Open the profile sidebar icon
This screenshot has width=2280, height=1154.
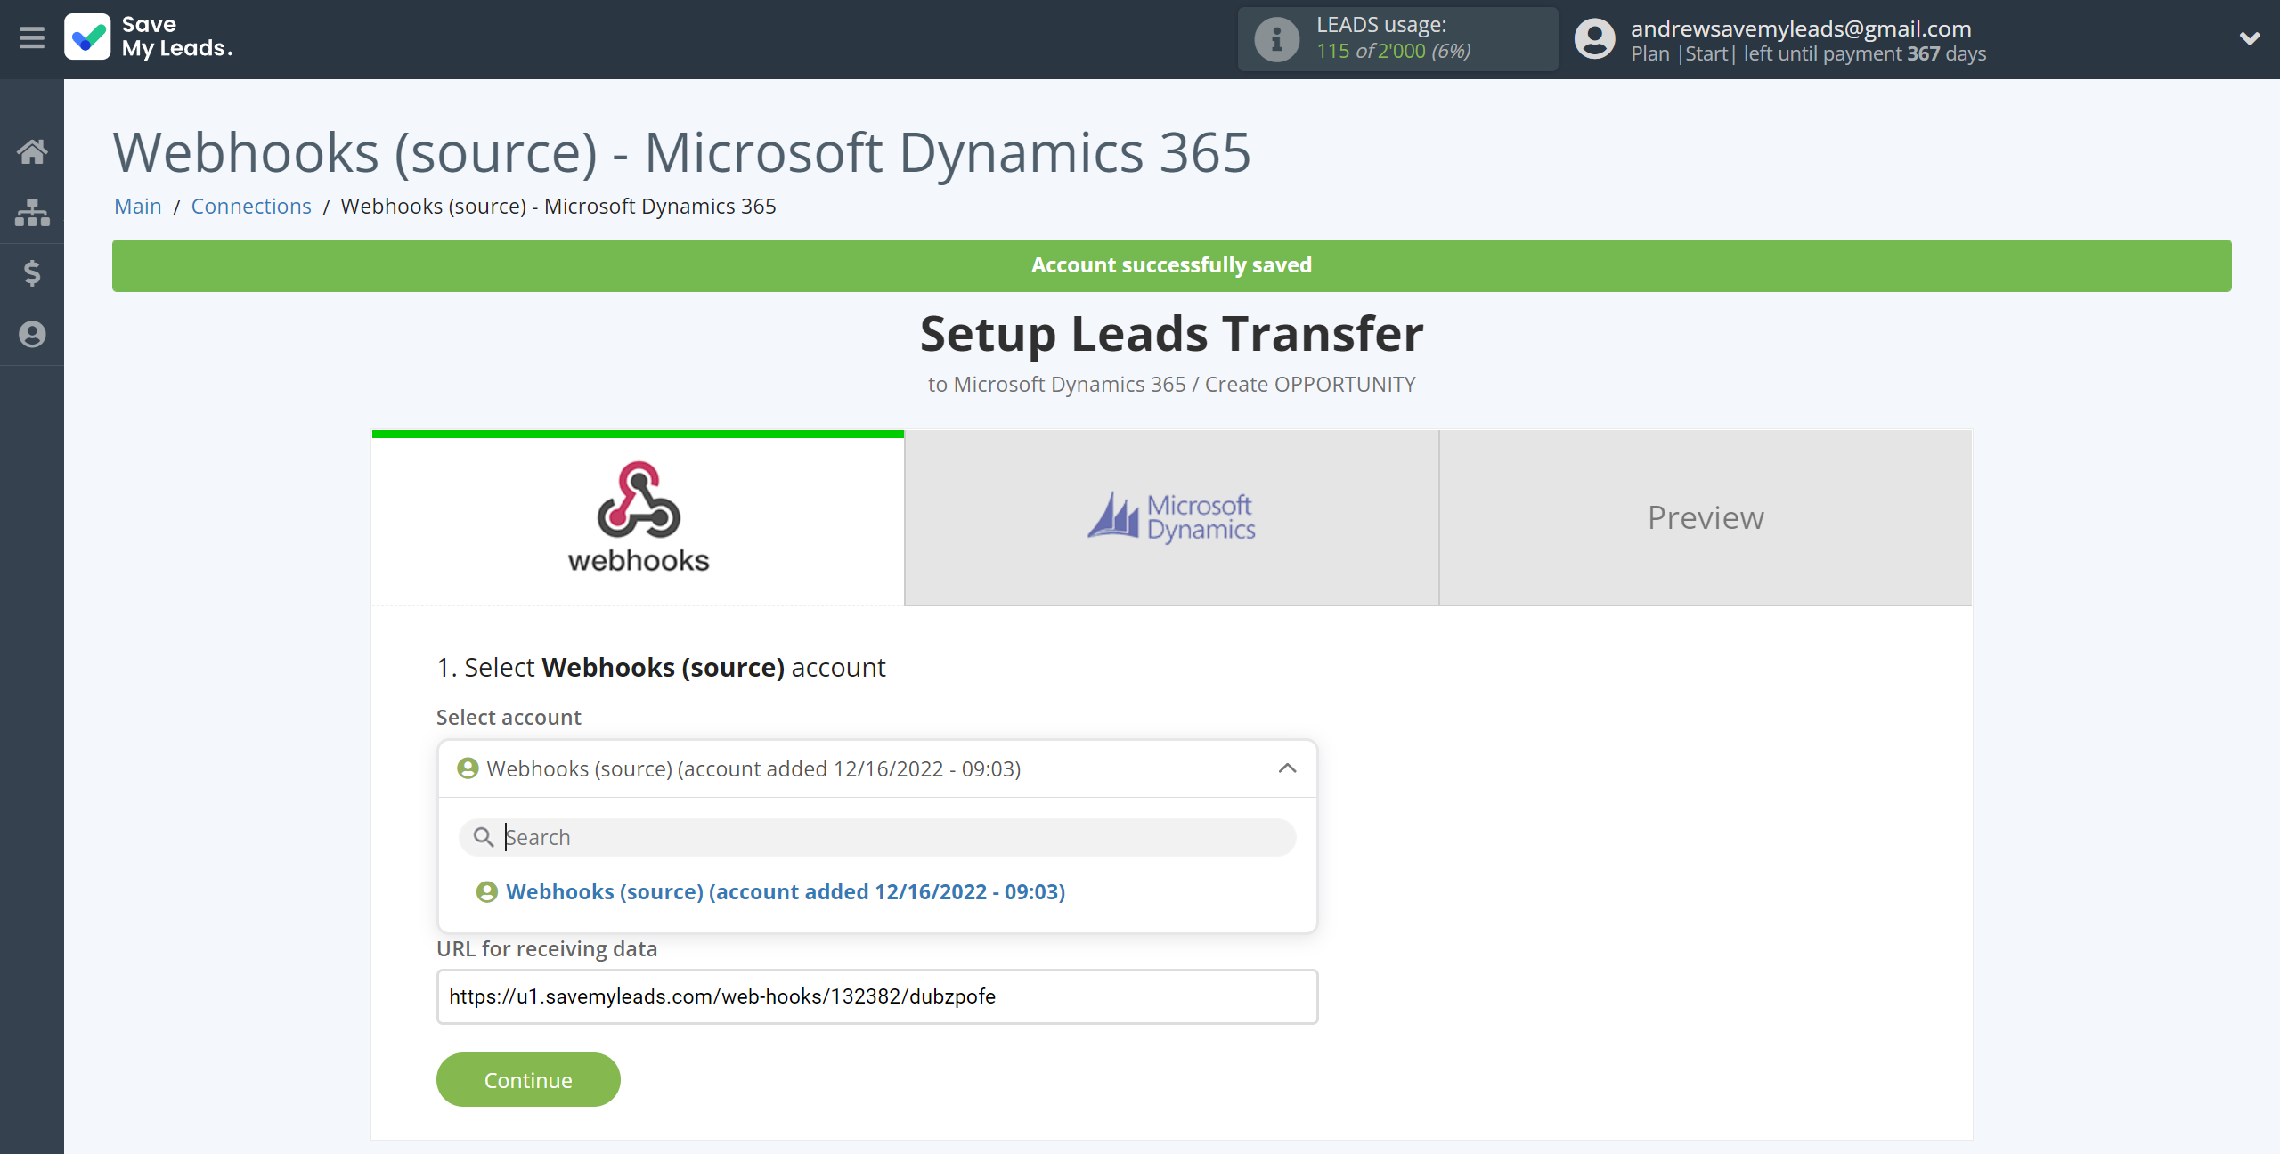pyautogui.click(x=32, y=335)
